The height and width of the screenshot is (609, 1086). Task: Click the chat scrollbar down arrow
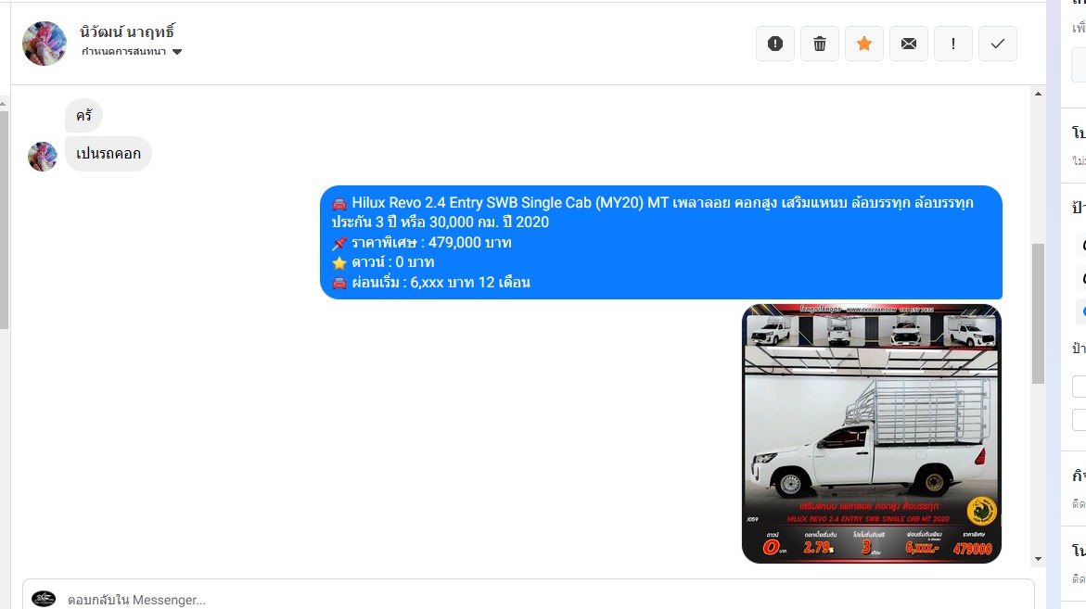coord(1038,558)
